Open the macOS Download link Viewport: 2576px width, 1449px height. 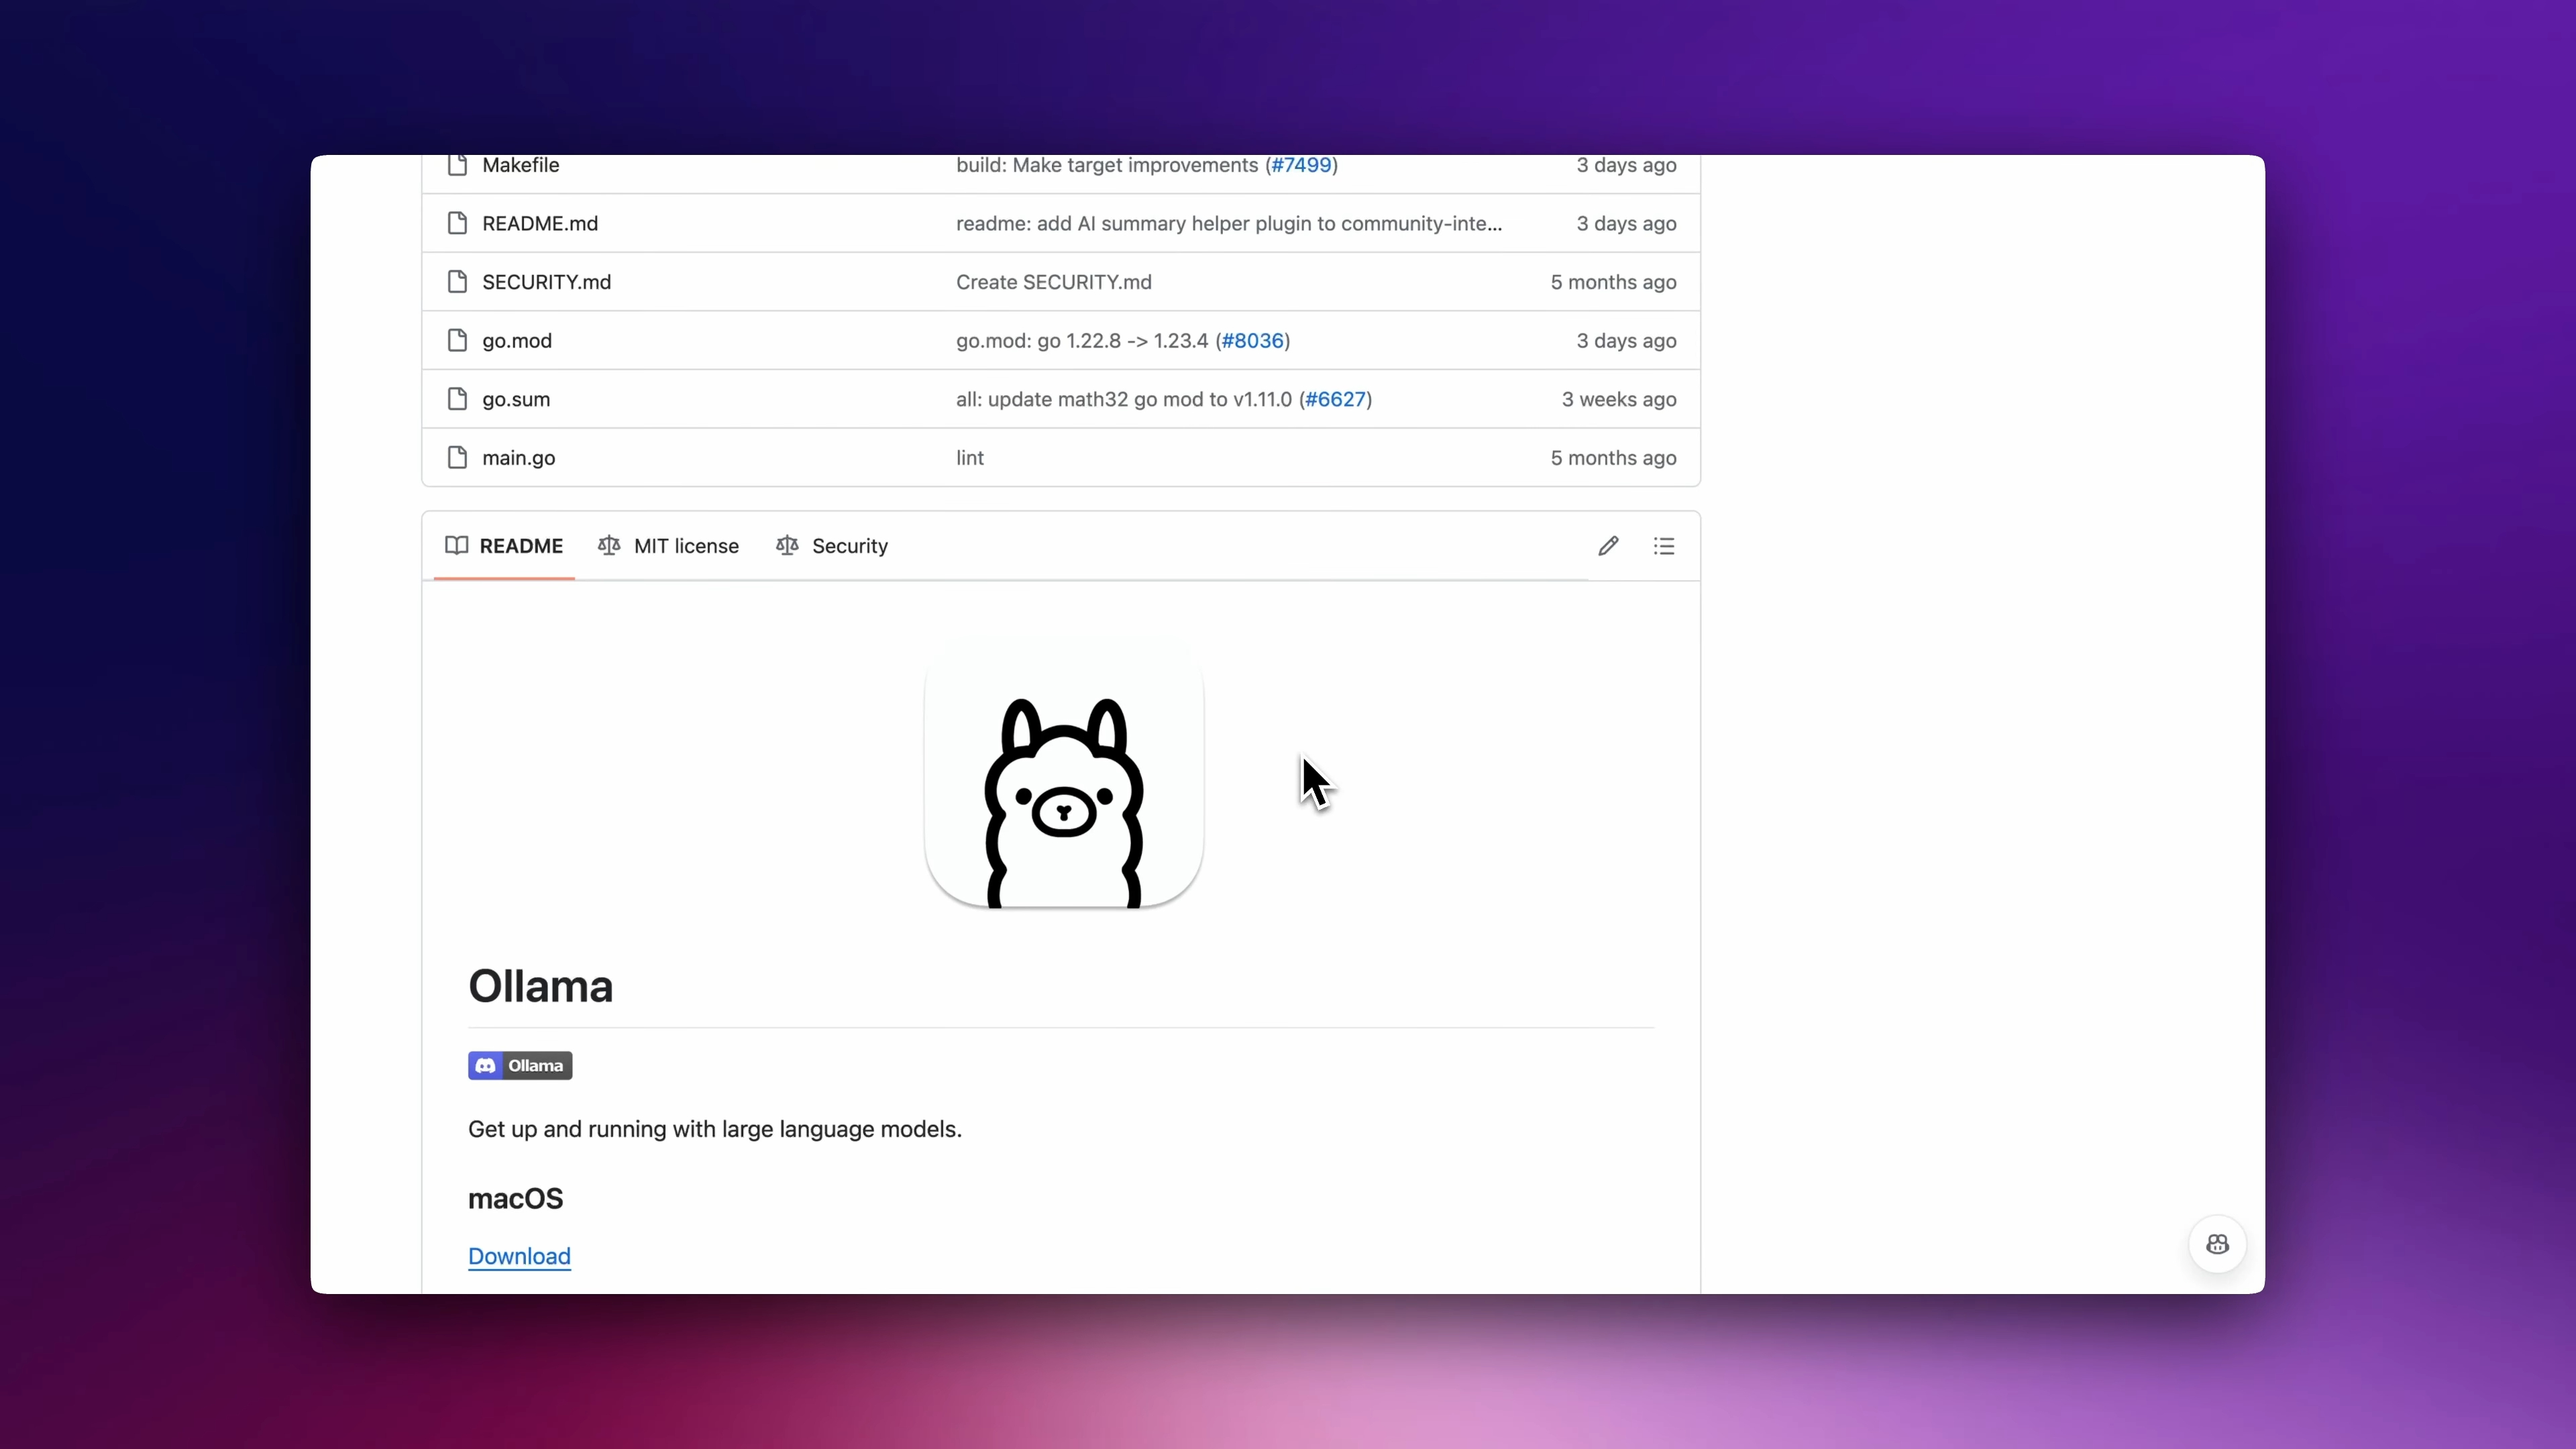point(519,1256)
